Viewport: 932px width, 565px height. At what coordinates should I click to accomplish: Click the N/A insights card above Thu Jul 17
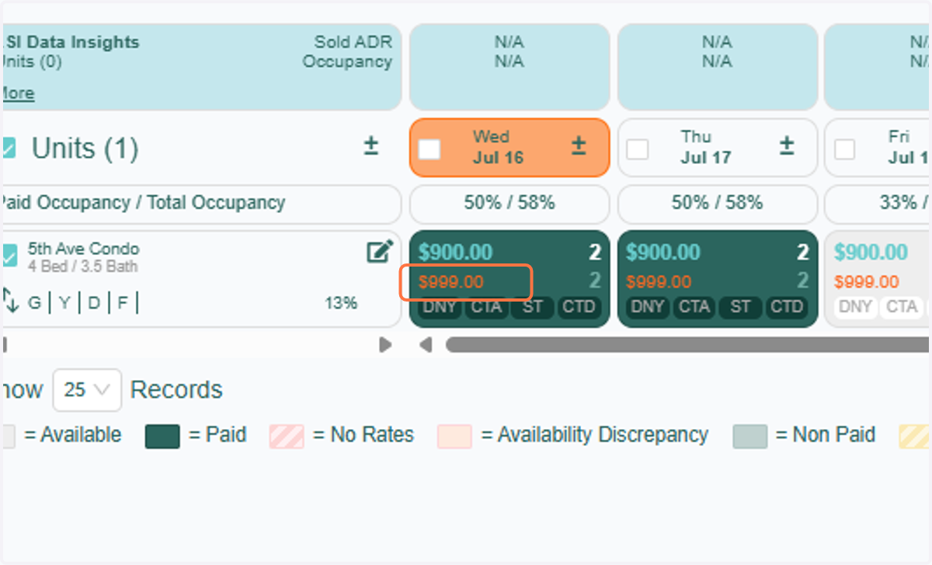pyautogui.click(x=718, y=67)
